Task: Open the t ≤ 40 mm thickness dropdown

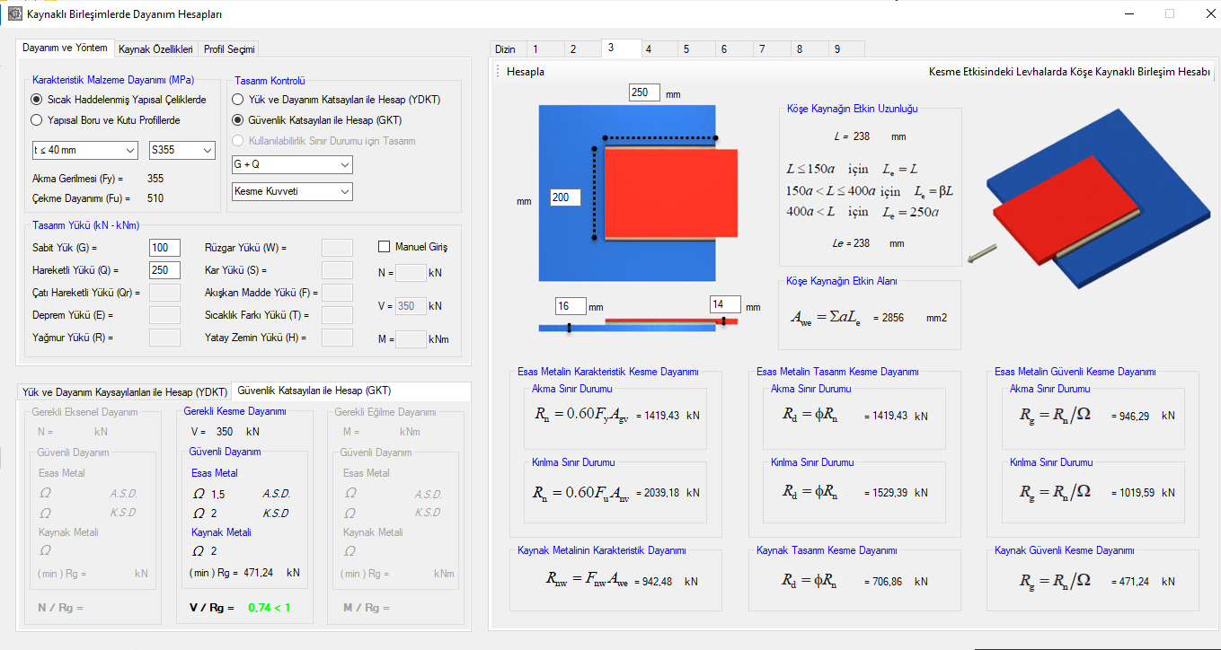Action: (84, 150)
